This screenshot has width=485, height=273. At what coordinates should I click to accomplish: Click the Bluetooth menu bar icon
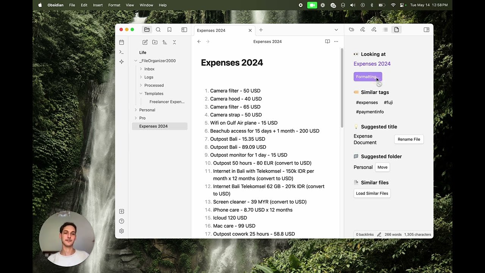point(372,5)
